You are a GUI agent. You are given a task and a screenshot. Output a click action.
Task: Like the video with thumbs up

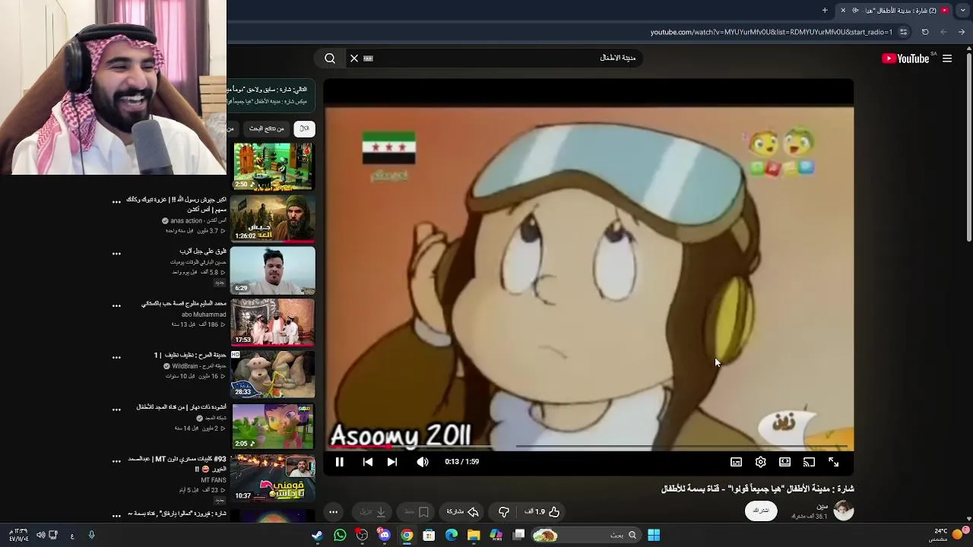click(x=543, y=512)
